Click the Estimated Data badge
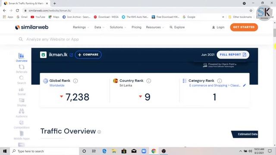 [x=245, y=134]
